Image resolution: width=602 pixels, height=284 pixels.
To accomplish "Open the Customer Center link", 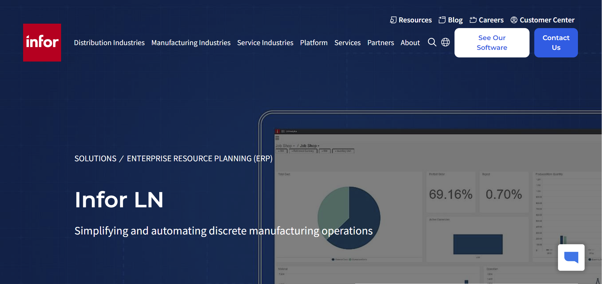I will pyautogui.click(x=547, y=20).
